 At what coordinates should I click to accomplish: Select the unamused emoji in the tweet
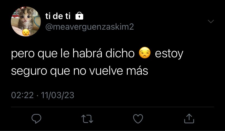click(x=145, y=52)
